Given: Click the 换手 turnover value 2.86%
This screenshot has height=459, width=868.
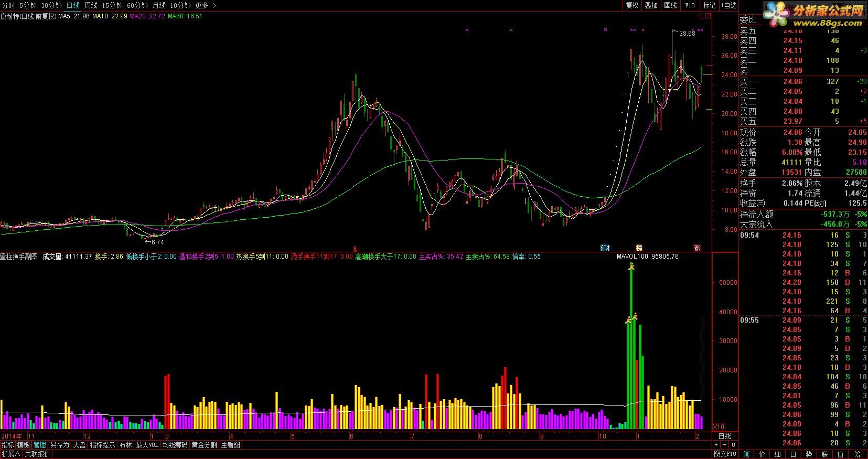Looking at the screenshot, I should coord(792,183).
